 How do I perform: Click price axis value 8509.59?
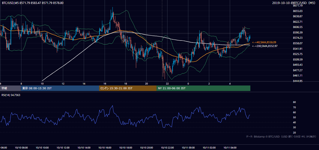[298, 59]
